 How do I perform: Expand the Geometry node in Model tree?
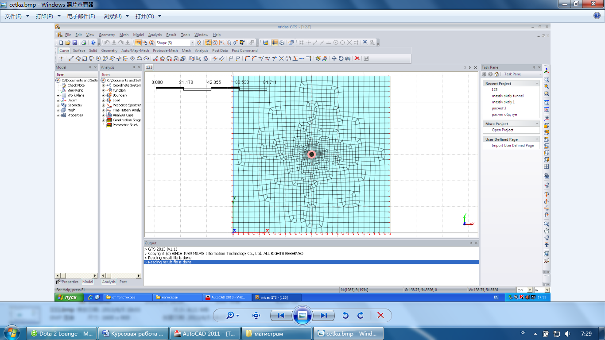(x=58, y=105)
